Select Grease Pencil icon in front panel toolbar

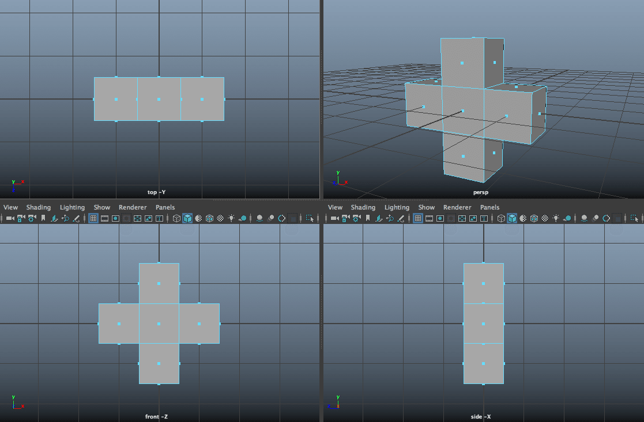pyautogui.click(x=77, y=218)
